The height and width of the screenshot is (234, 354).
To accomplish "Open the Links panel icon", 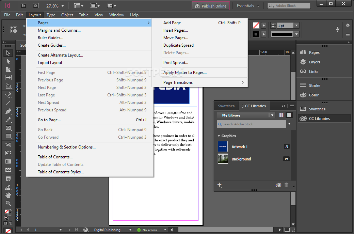I will click(x=303, y=72).
